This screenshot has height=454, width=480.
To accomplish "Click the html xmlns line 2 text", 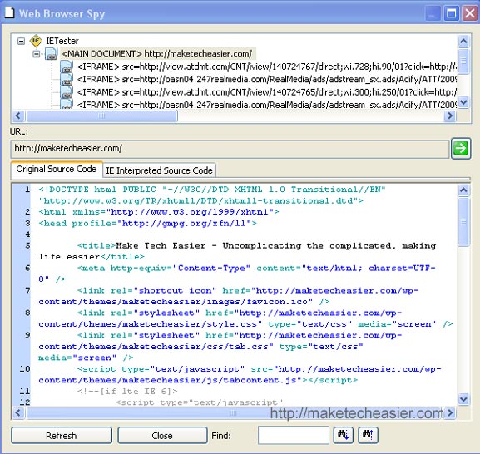I will [159, 212].
